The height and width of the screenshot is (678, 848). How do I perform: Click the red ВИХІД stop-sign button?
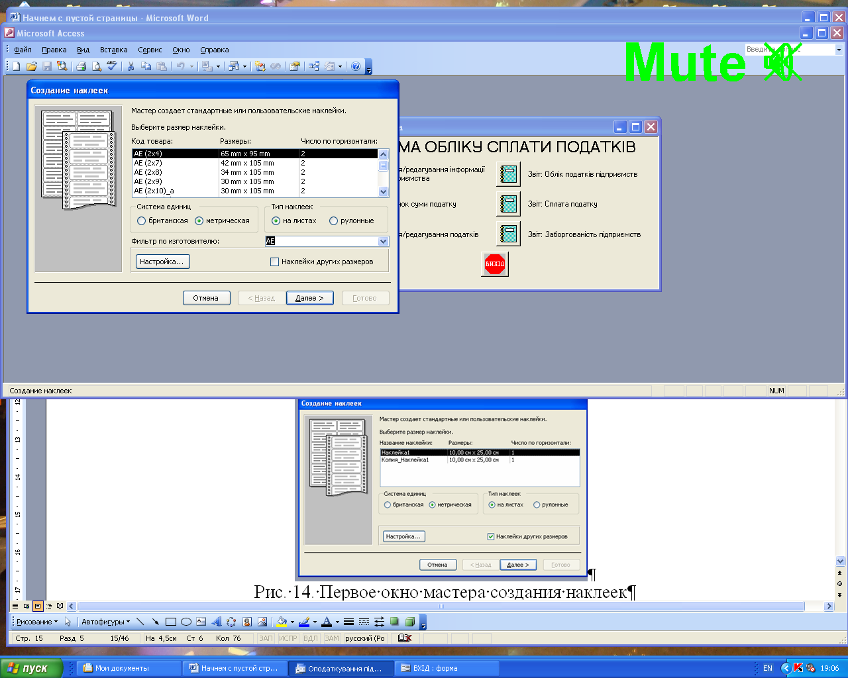[x=495, y=264]
